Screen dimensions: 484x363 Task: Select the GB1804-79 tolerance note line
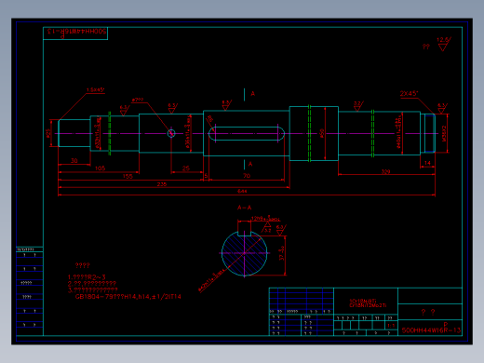coord(128,297)
